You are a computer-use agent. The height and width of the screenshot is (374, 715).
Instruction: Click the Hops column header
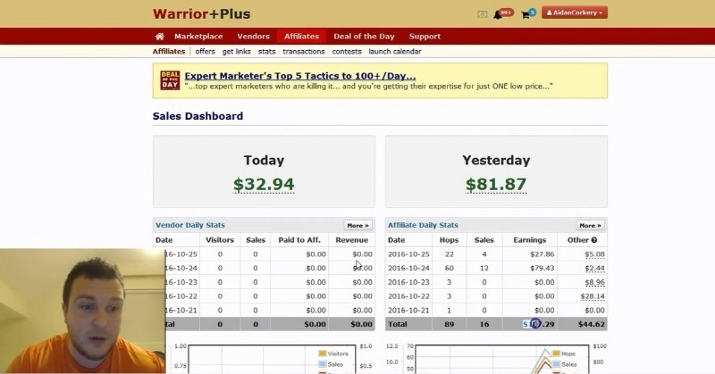450,240
